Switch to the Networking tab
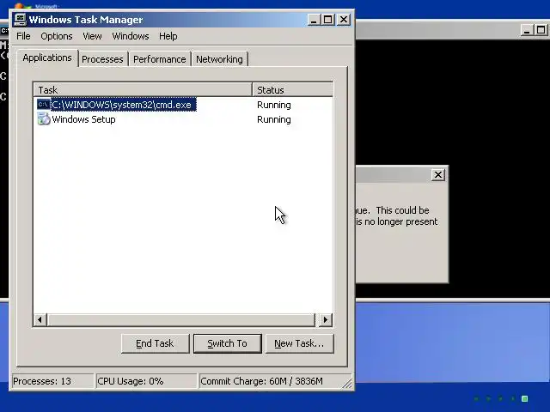The height and width of the screenshot is (412, 550). [219, 59]
